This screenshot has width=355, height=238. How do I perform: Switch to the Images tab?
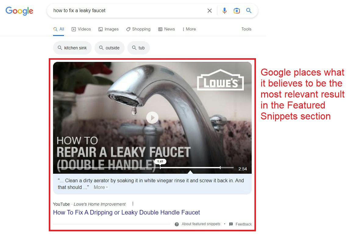pos(108,29)
